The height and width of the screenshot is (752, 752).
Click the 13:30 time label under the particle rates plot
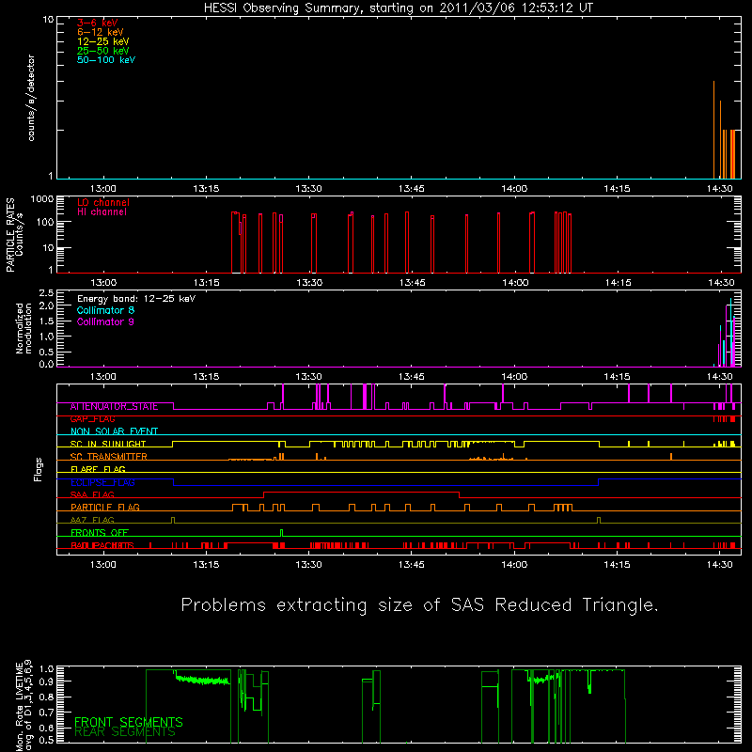[x=309, y=283]
